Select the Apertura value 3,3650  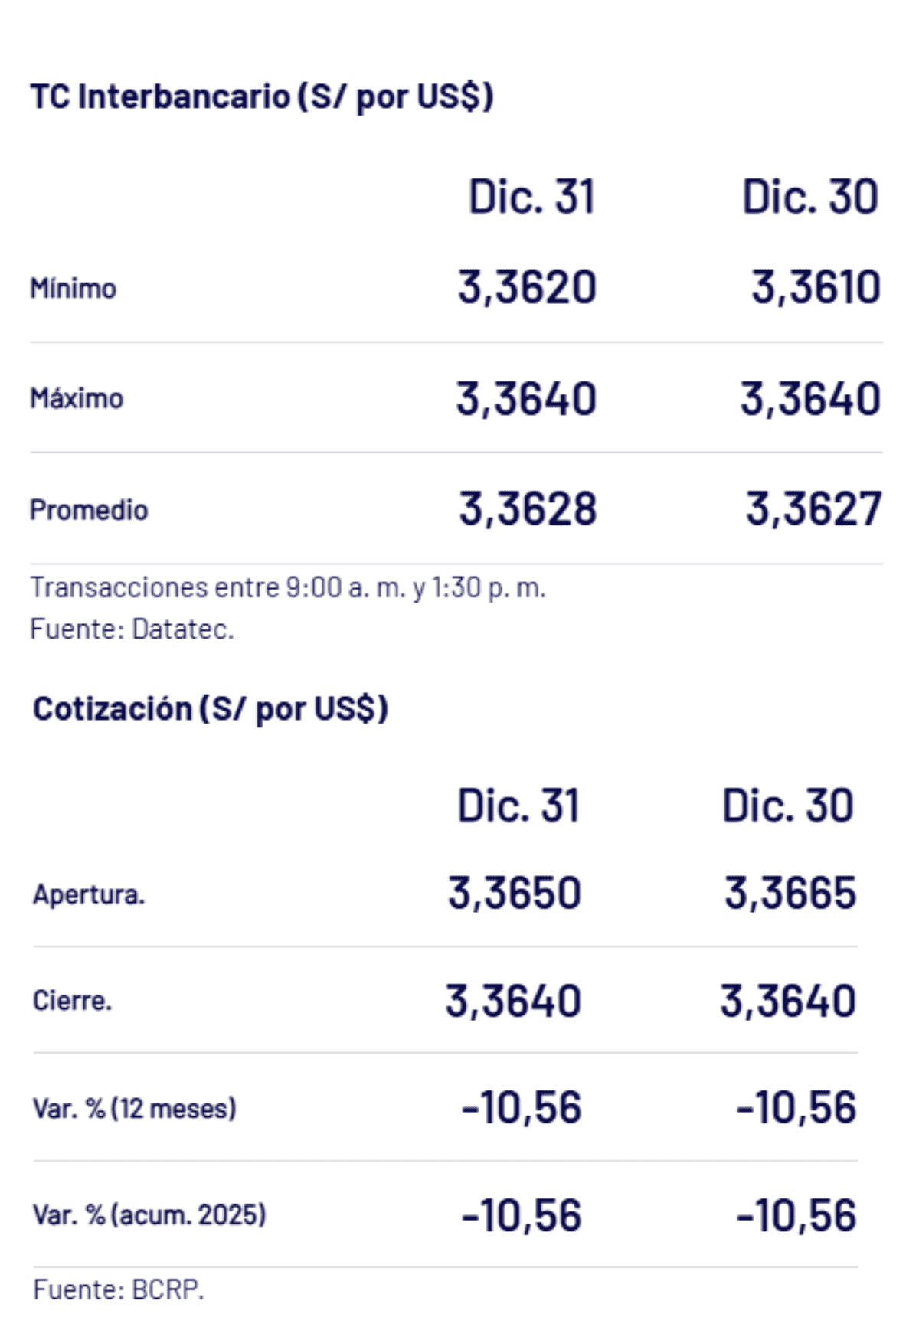(515, 894)
